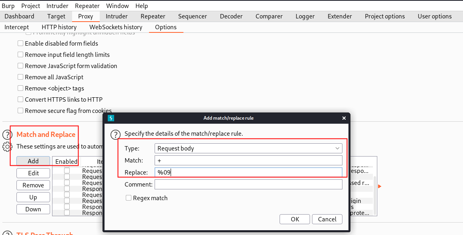Image resolution: width=463 pixels, height=235 pixels.
Task: Click the Down button
Action: tap(33, 209)
